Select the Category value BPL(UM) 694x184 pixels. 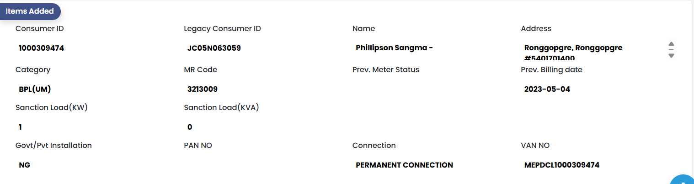32,89
